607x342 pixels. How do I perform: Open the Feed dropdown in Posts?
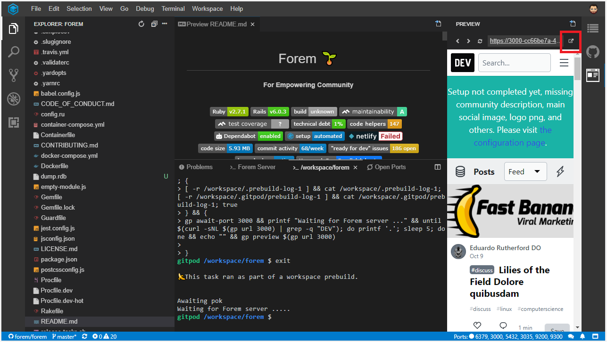[x=525, y=172]
